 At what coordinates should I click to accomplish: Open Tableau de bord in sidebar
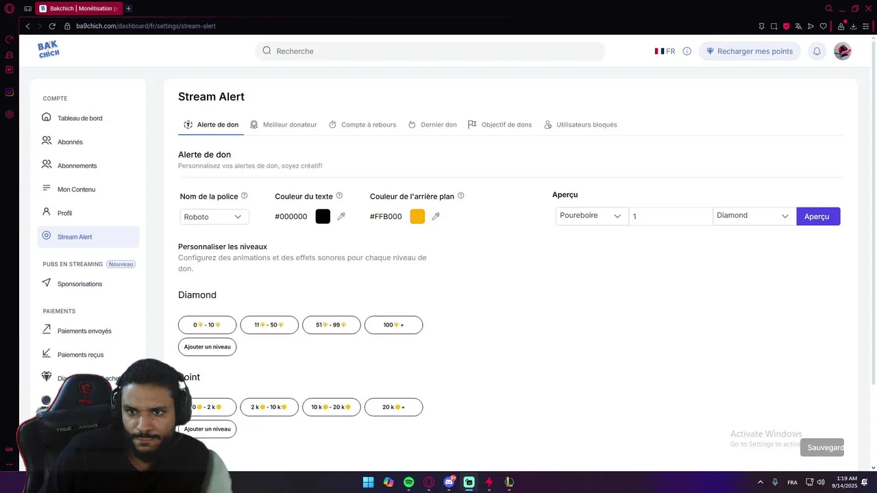(88, 118)
